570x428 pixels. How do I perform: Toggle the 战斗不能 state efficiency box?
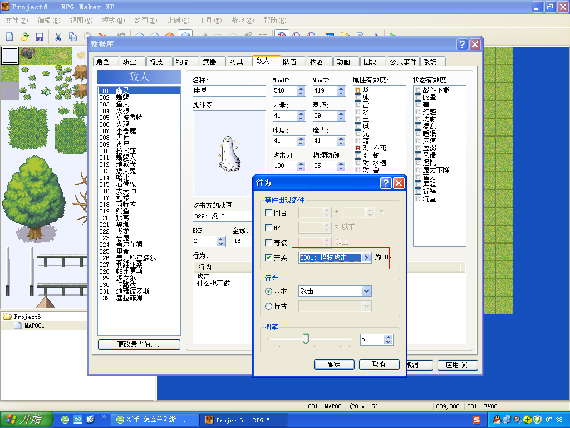(x=418, y=90)
